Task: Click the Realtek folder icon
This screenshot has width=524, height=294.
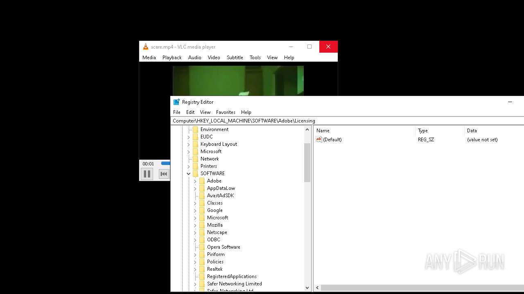Action: [202, 269]
